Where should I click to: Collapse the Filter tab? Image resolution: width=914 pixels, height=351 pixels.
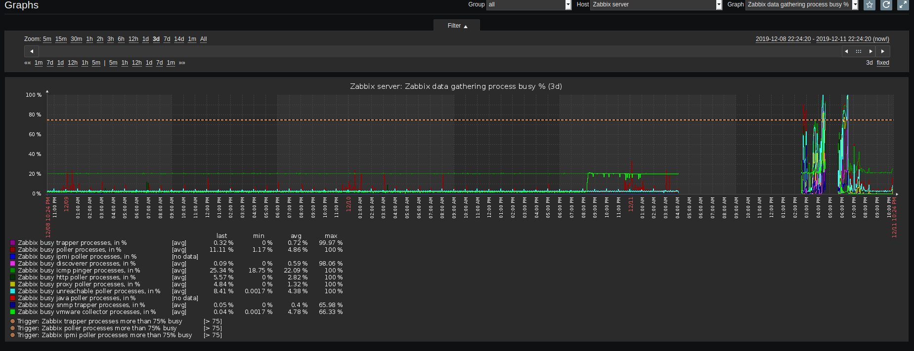[457, 26]
